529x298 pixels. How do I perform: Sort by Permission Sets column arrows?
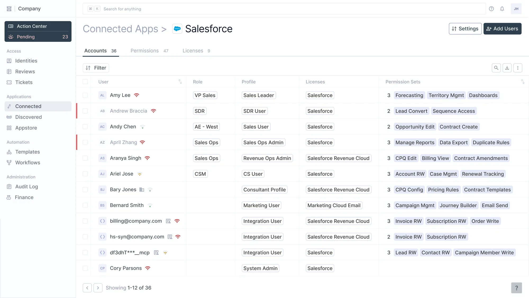(x=523, y=82)
